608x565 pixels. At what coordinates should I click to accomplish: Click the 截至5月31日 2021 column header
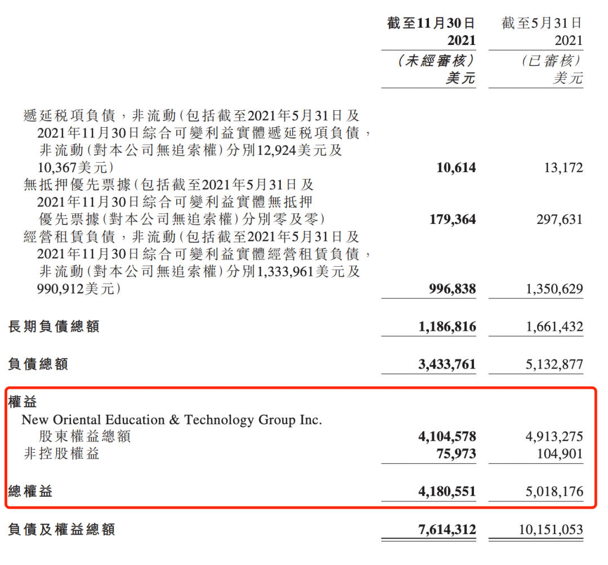click(x=542, y=32)
